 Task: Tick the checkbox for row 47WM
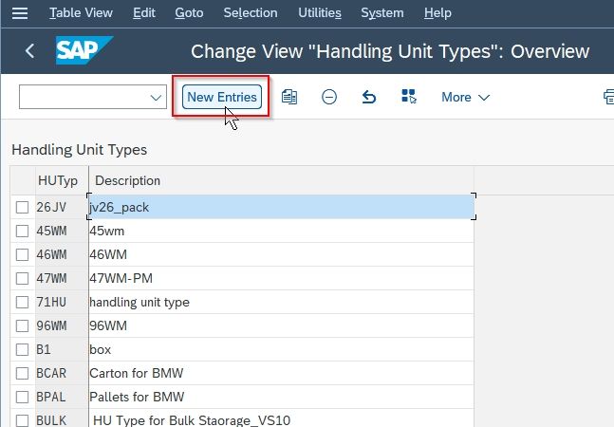(x=23, y=278)
